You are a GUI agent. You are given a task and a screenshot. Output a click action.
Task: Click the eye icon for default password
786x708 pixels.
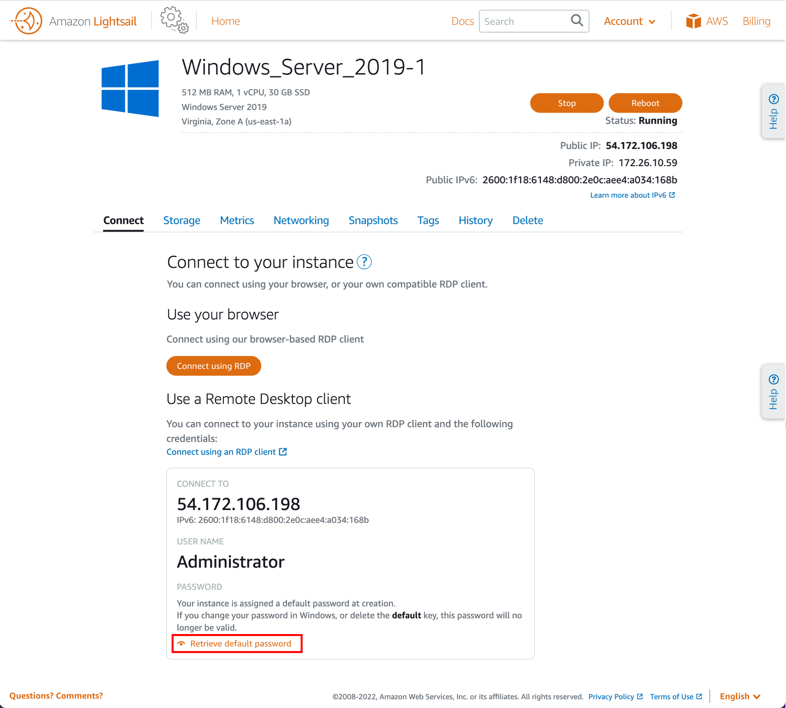click(x=181, y=644)
